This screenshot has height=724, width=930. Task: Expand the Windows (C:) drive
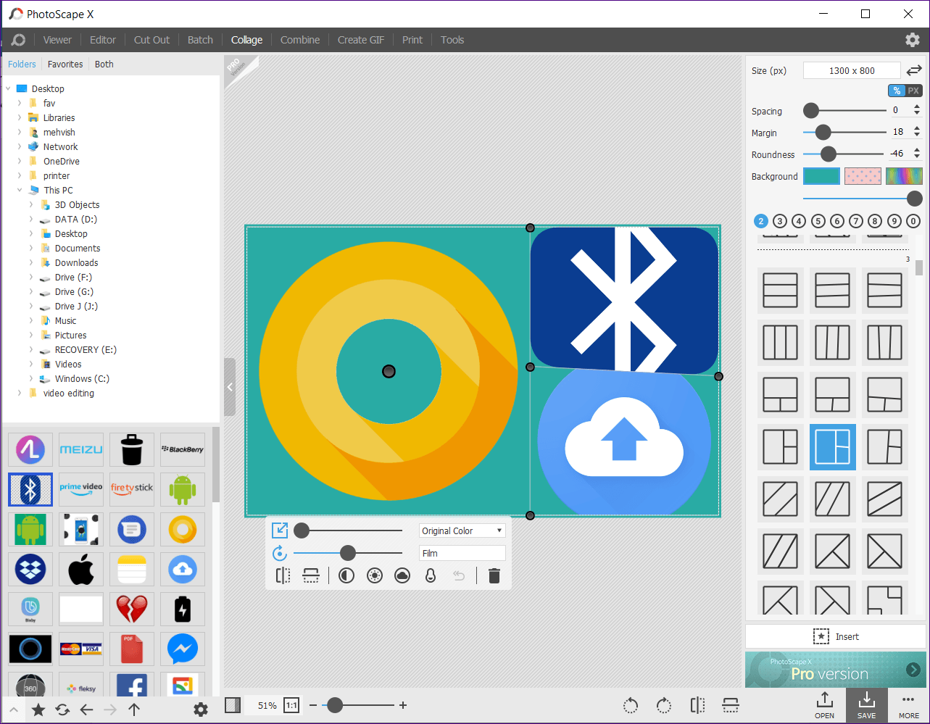[31, 378]
